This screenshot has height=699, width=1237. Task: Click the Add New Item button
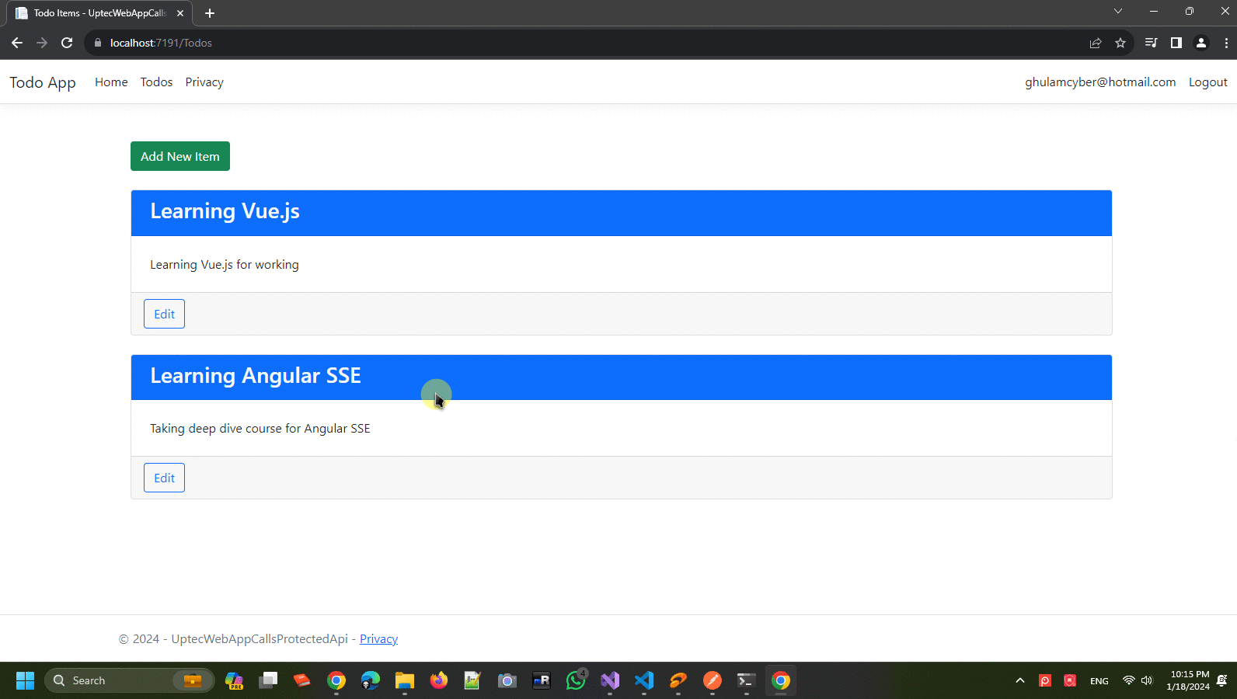coord(180,156)
